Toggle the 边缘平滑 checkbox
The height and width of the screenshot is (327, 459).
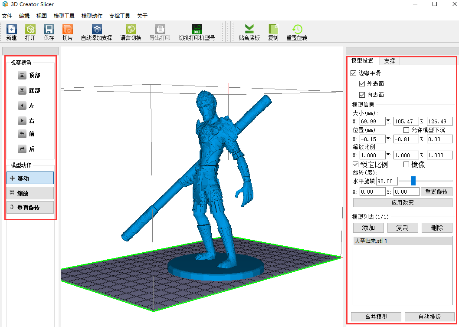click(353, 73)
